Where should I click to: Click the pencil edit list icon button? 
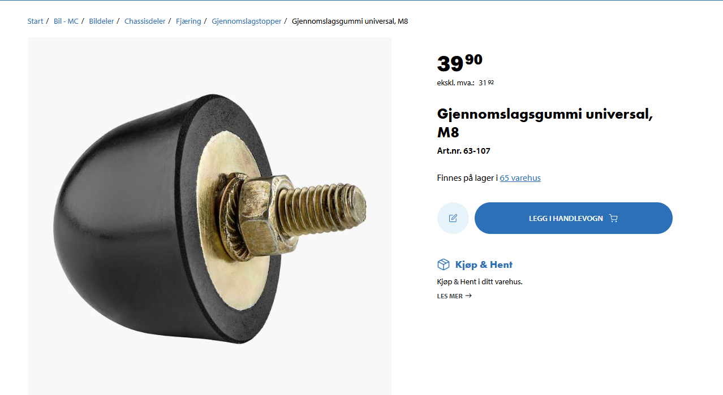pos(453,218)
